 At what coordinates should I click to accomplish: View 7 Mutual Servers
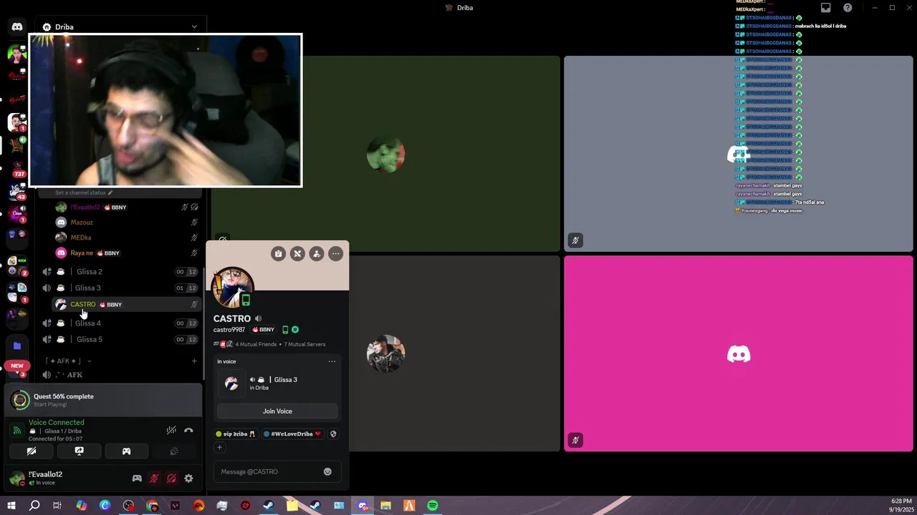pyautogui.click(x=304, y=344)
